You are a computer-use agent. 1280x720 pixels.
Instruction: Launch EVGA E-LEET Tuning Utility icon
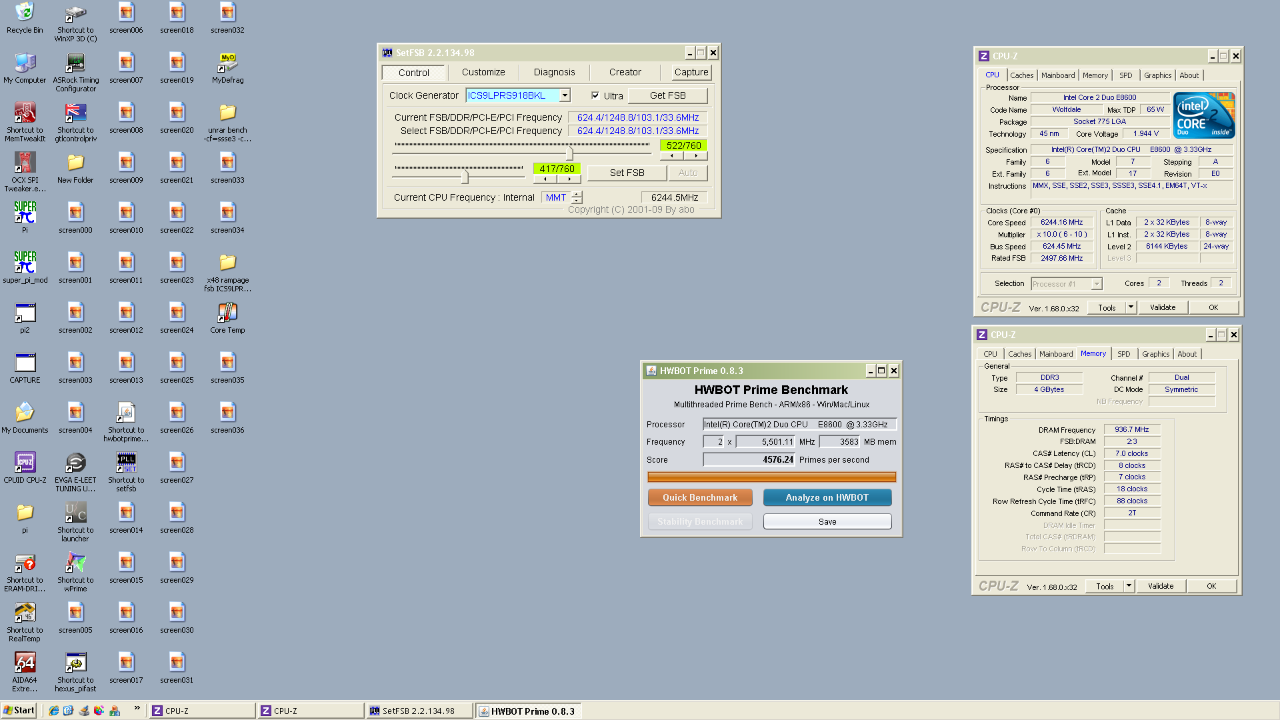pos(75,472)
